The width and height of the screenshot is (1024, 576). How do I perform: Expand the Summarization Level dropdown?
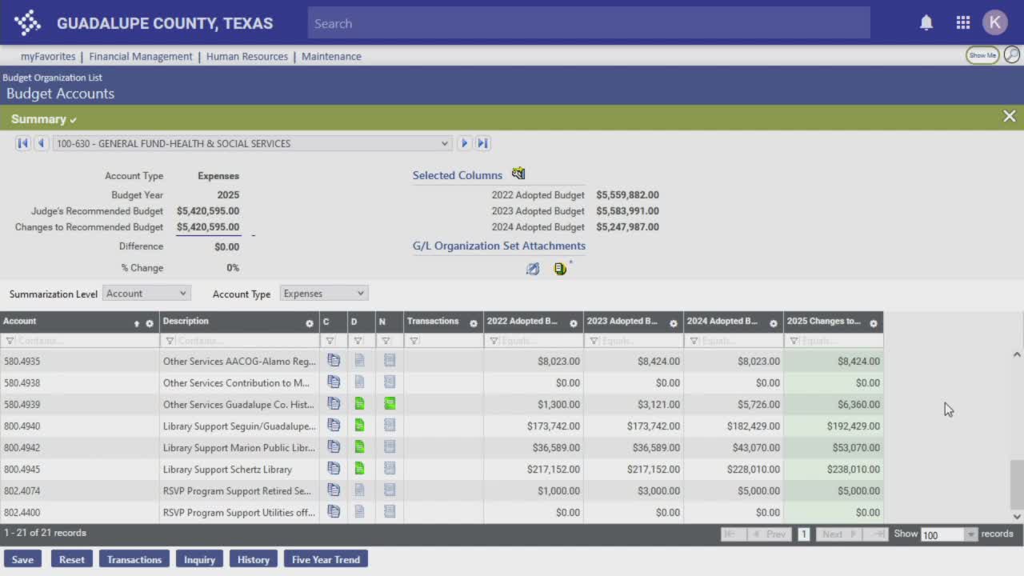tap(146, 294)
